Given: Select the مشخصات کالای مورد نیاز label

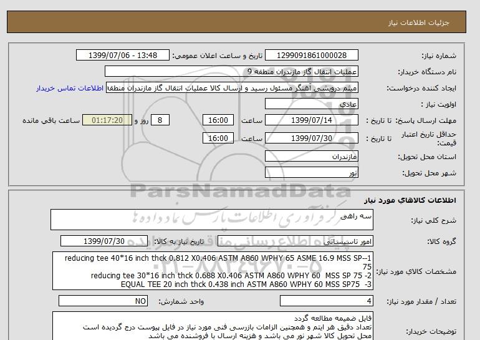Looking at the screenshot, I should click(x=416, y=272).
